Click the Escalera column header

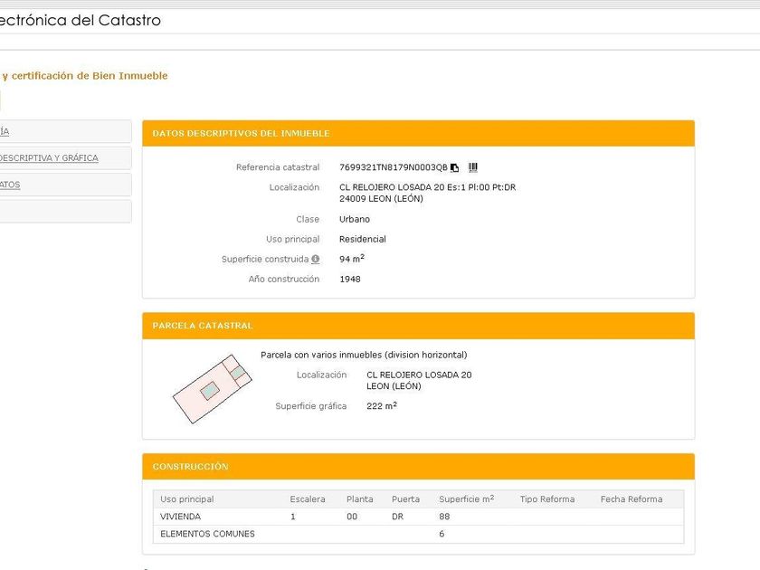tap(308, 499)
